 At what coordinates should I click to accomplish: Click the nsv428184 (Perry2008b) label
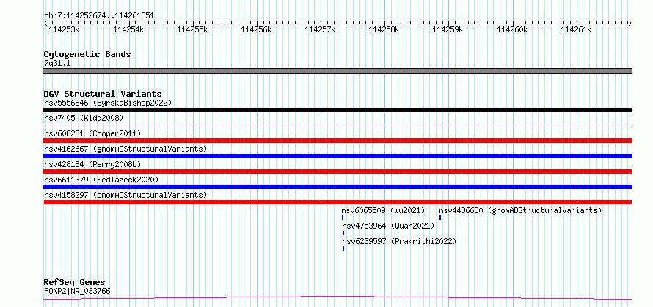(x=92, y=164)
